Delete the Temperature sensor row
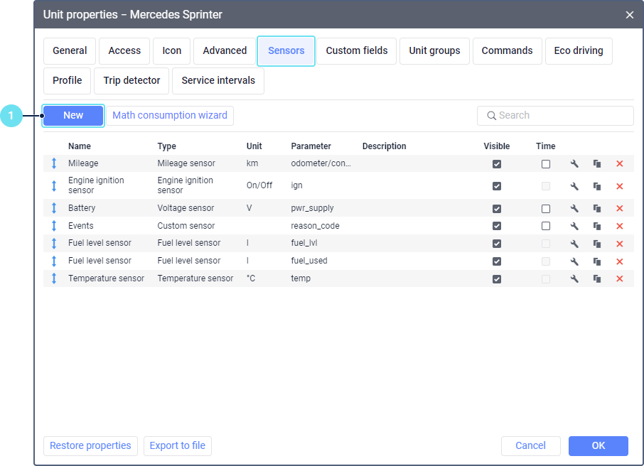The width and height of the screenshot is (644, 466). (x=619, y=279)
